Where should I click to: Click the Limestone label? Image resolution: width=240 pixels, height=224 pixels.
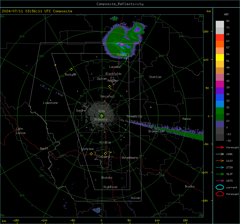pos(50,103)
